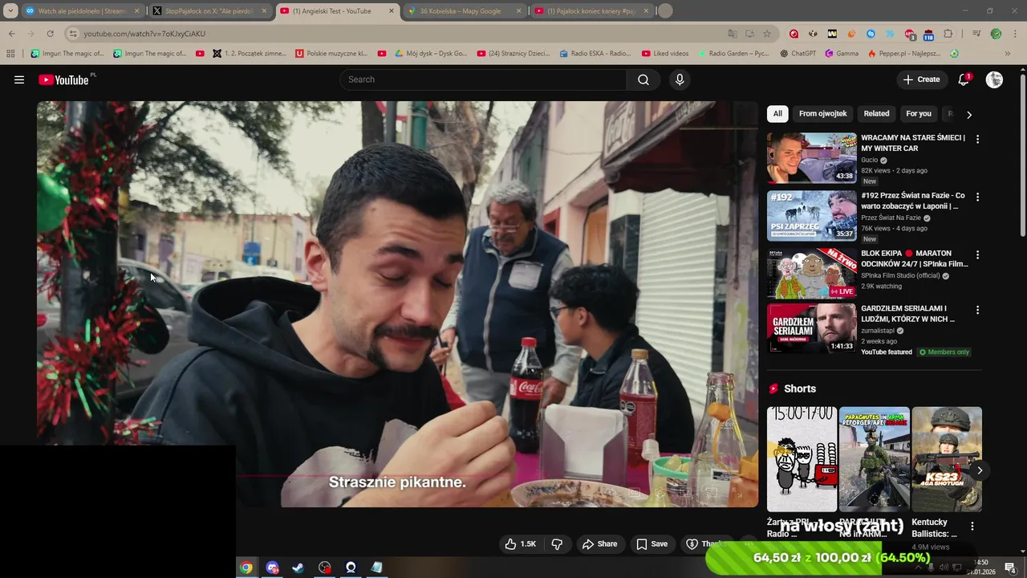Switch to the Pajalock koniec kariery tab

591,11
